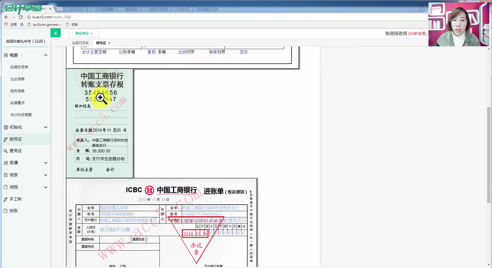Image resolution: width=492 pixels, height=268 pixels.
Task: Click the 制单刘芳 text
Action: (x=217, y=52)
